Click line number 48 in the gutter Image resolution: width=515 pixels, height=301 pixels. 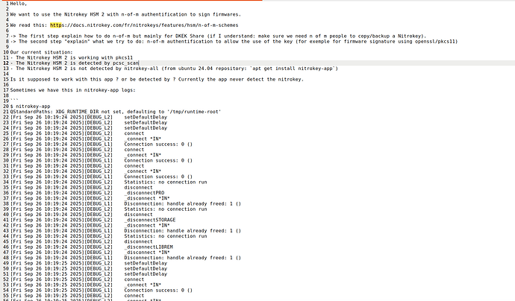[6, 258]
